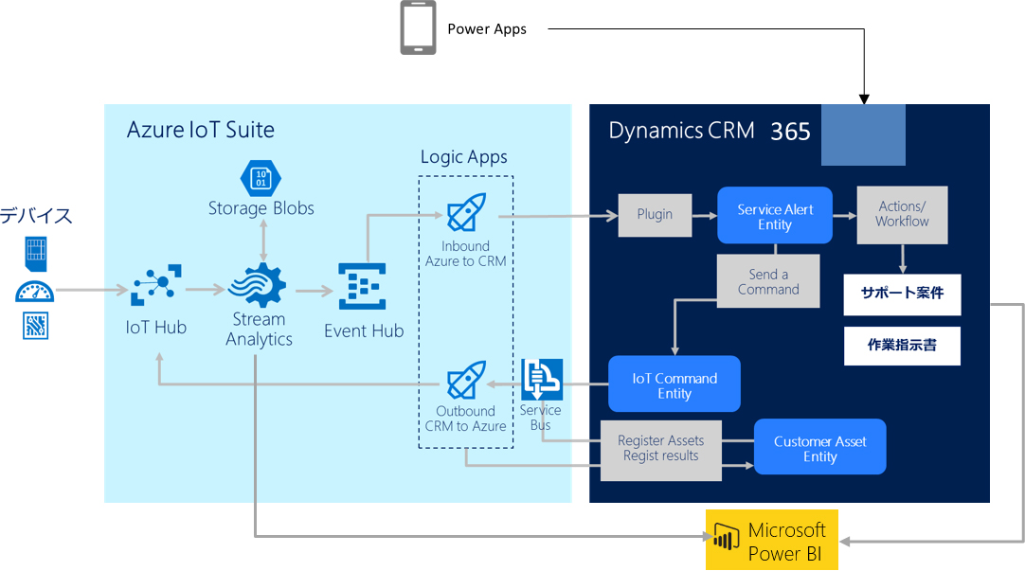Viewport: 1025px width, 571px height.
Task: Click the gauge meter device icon
Action: tap(35, 292)
